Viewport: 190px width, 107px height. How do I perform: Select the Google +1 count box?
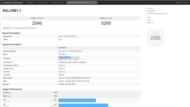pos(152,23)
